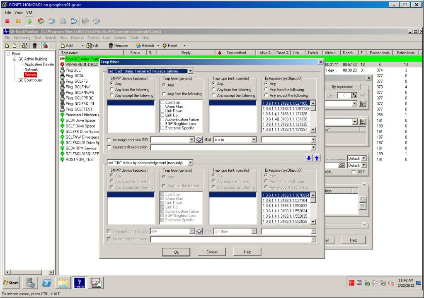Click the MIB browser icon next to OID field
Image resolution: width=424 pixels, height=298 pixels.
(199, 139)
